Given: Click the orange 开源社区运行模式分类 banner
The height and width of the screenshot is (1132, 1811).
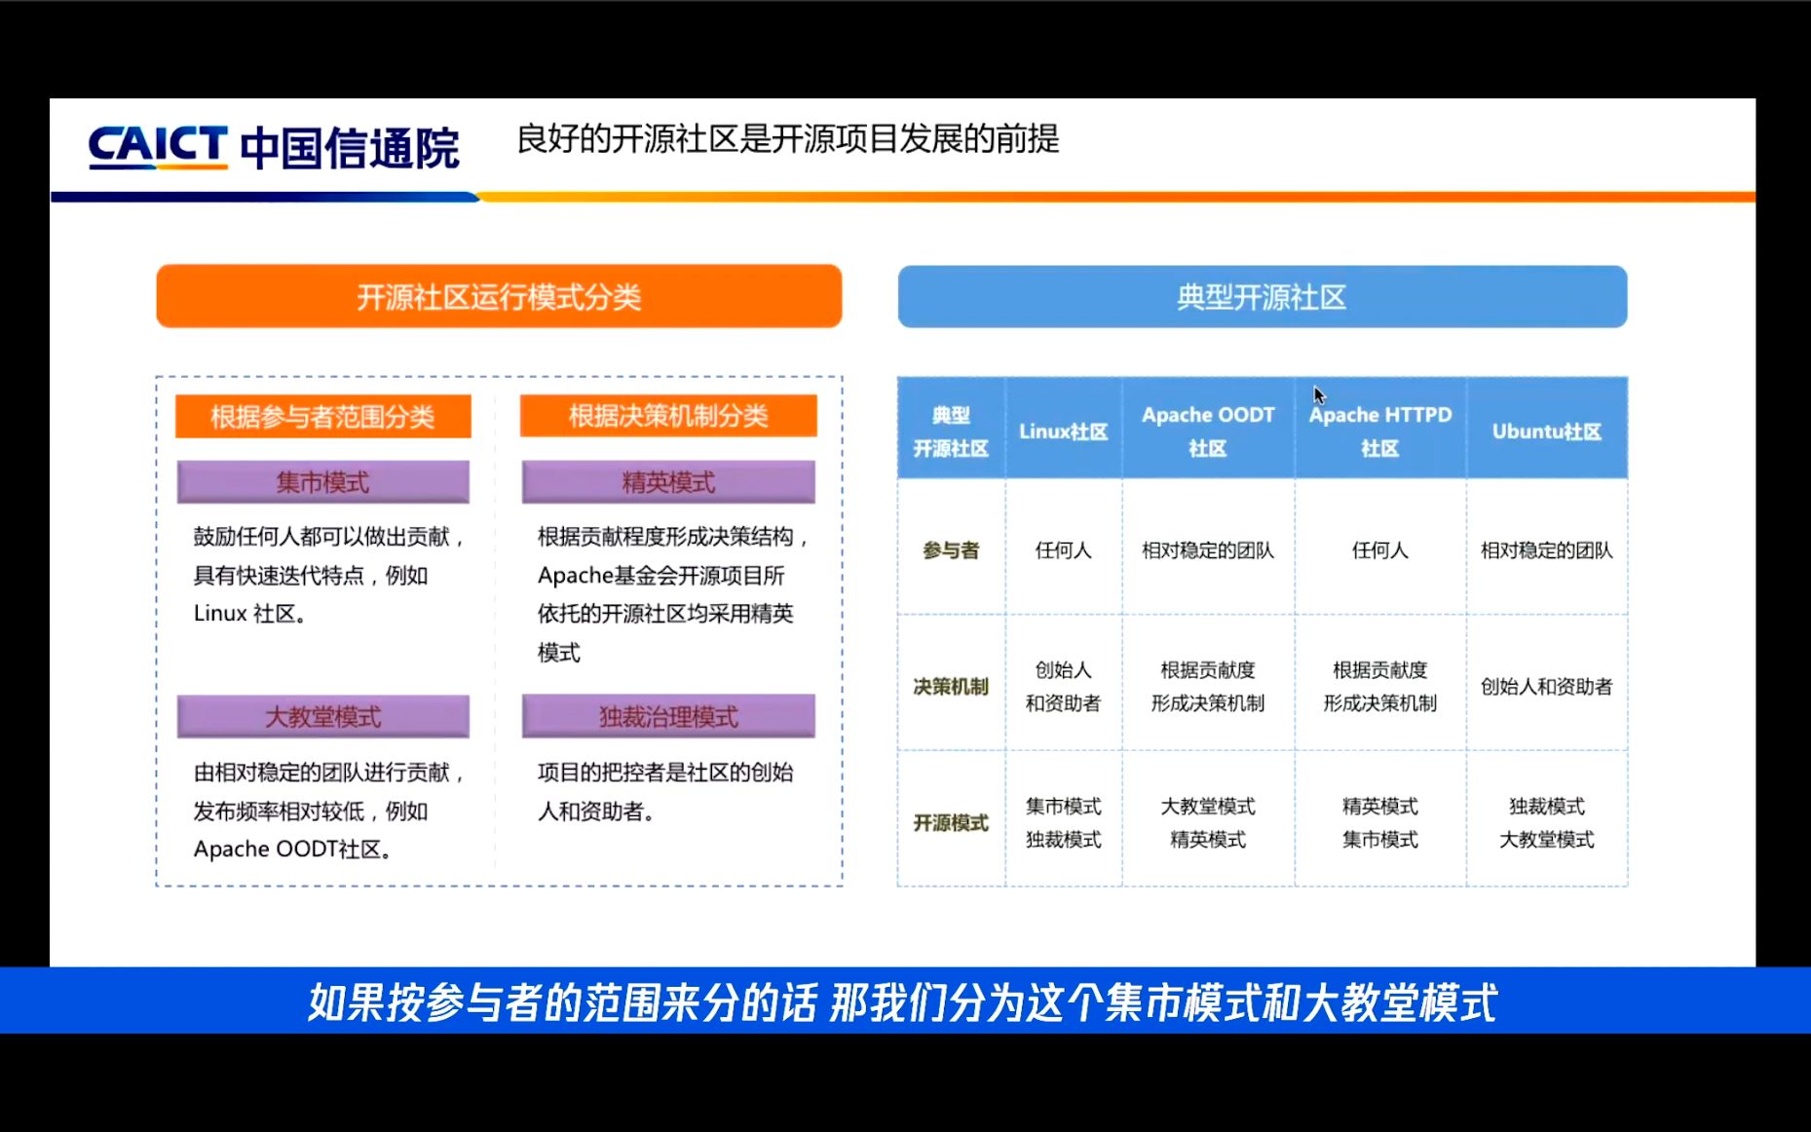Looking at the screenshot, I should point(499,296).
